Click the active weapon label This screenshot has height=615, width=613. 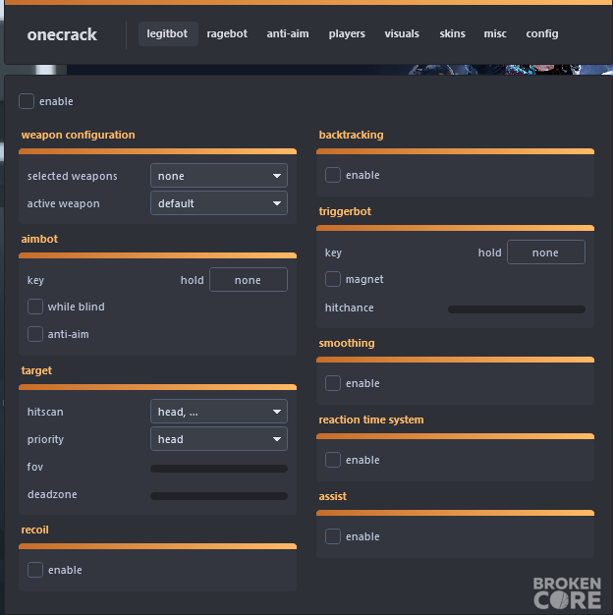(x=63, y=203)
